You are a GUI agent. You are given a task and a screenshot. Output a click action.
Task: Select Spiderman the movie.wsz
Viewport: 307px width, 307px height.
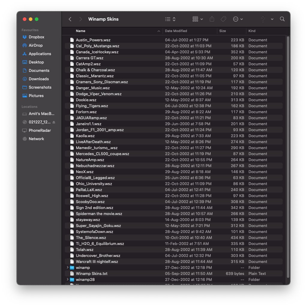(x=174, y=214)
